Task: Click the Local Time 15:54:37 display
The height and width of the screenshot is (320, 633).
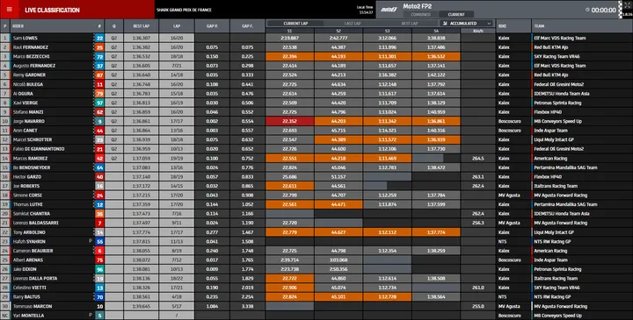Action: 365,10
